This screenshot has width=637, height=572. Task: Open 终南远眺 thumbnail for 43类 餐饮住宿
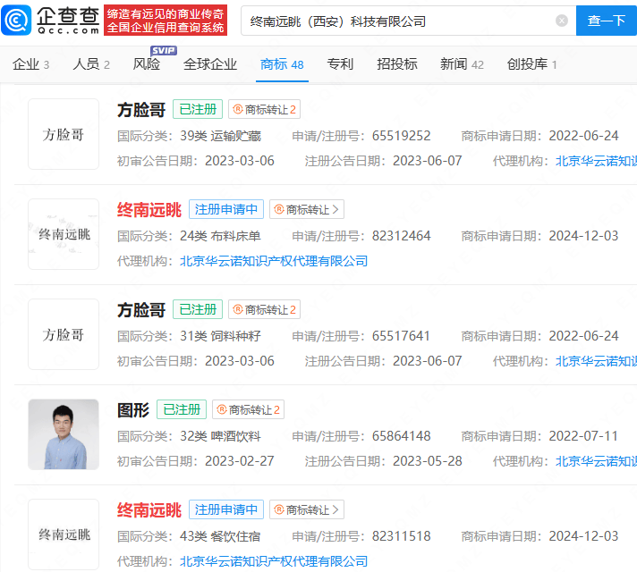pyautogui.click(x=64, y=534)
